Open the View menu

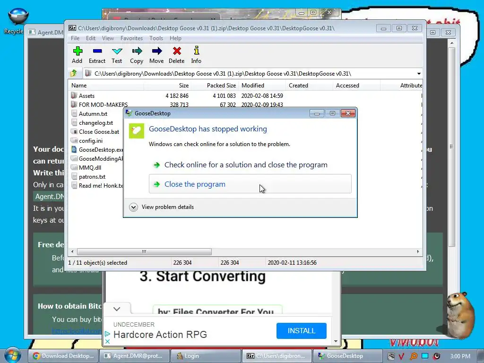click(x=108, y=38)
